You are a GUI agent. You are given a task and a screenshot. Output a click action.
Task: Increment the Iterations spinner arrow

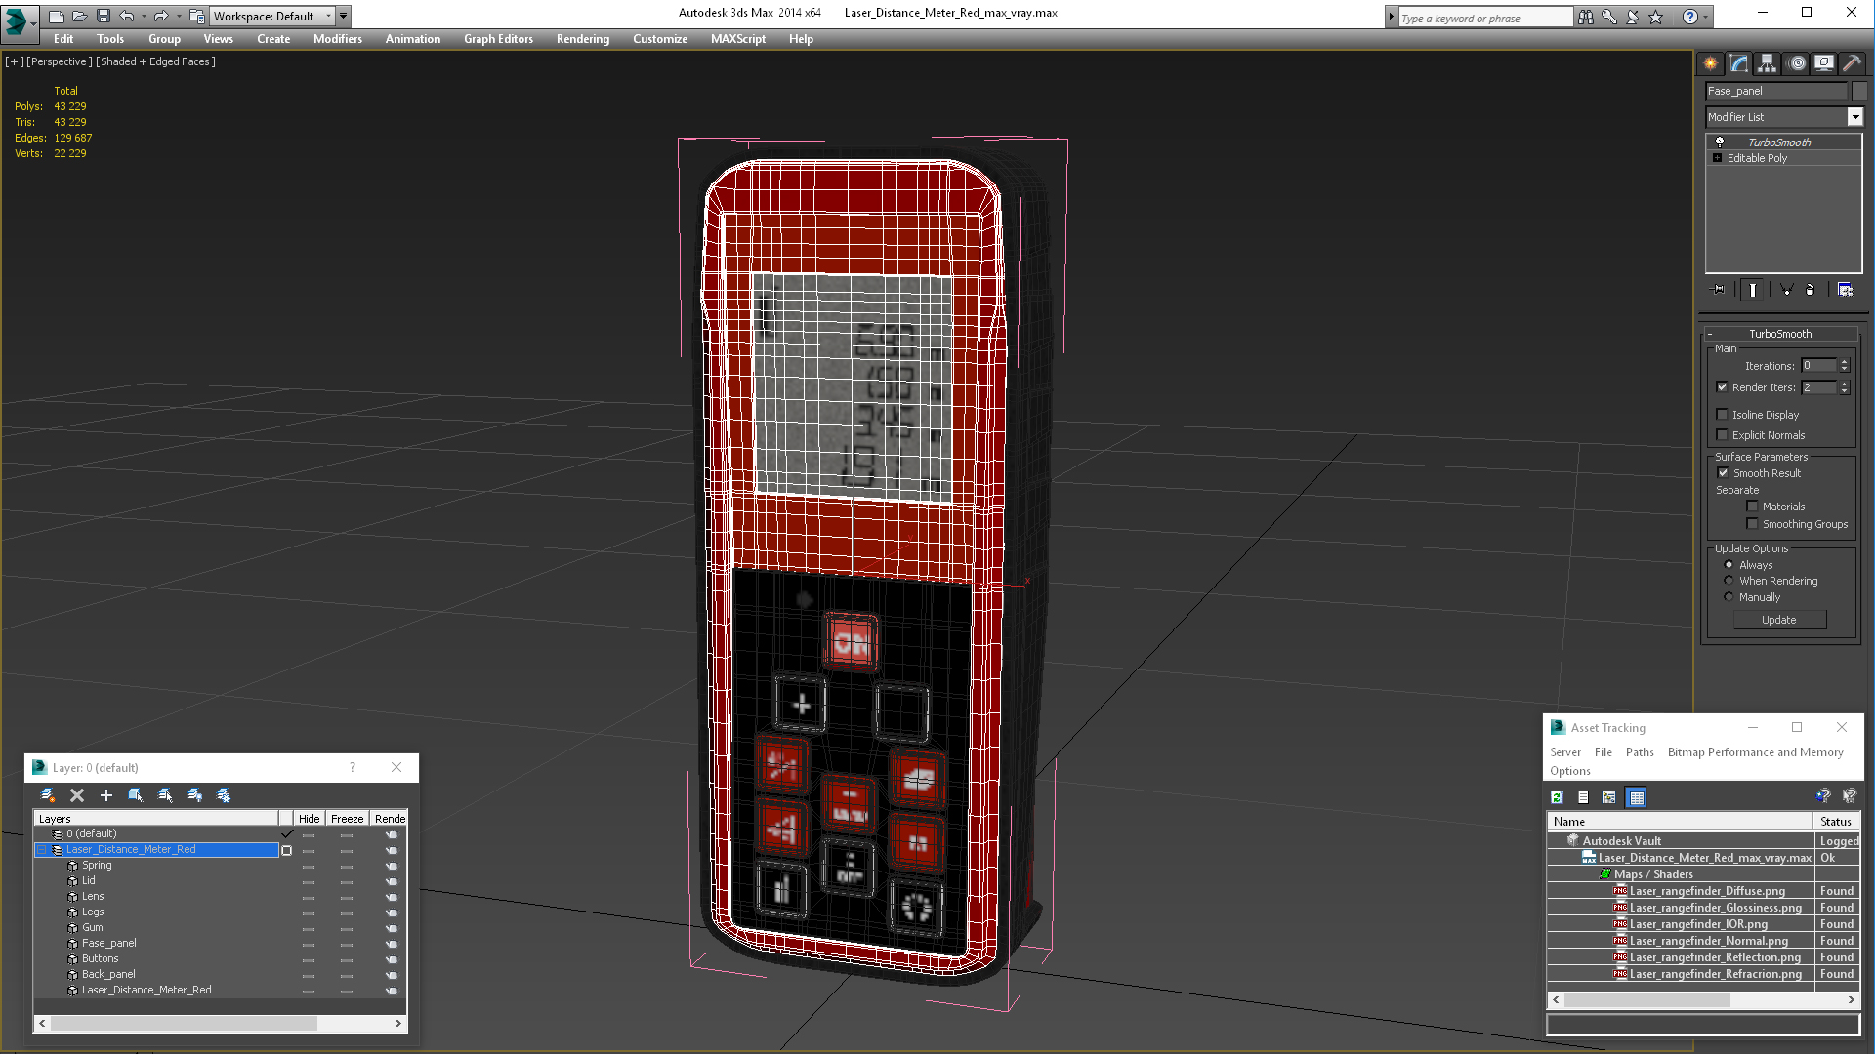click(x=1845, y=362)
